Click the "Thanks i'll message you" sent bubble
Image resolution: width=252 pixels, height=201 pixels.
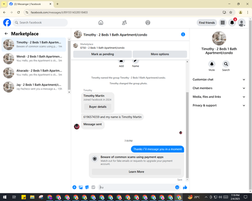point(157,149)
